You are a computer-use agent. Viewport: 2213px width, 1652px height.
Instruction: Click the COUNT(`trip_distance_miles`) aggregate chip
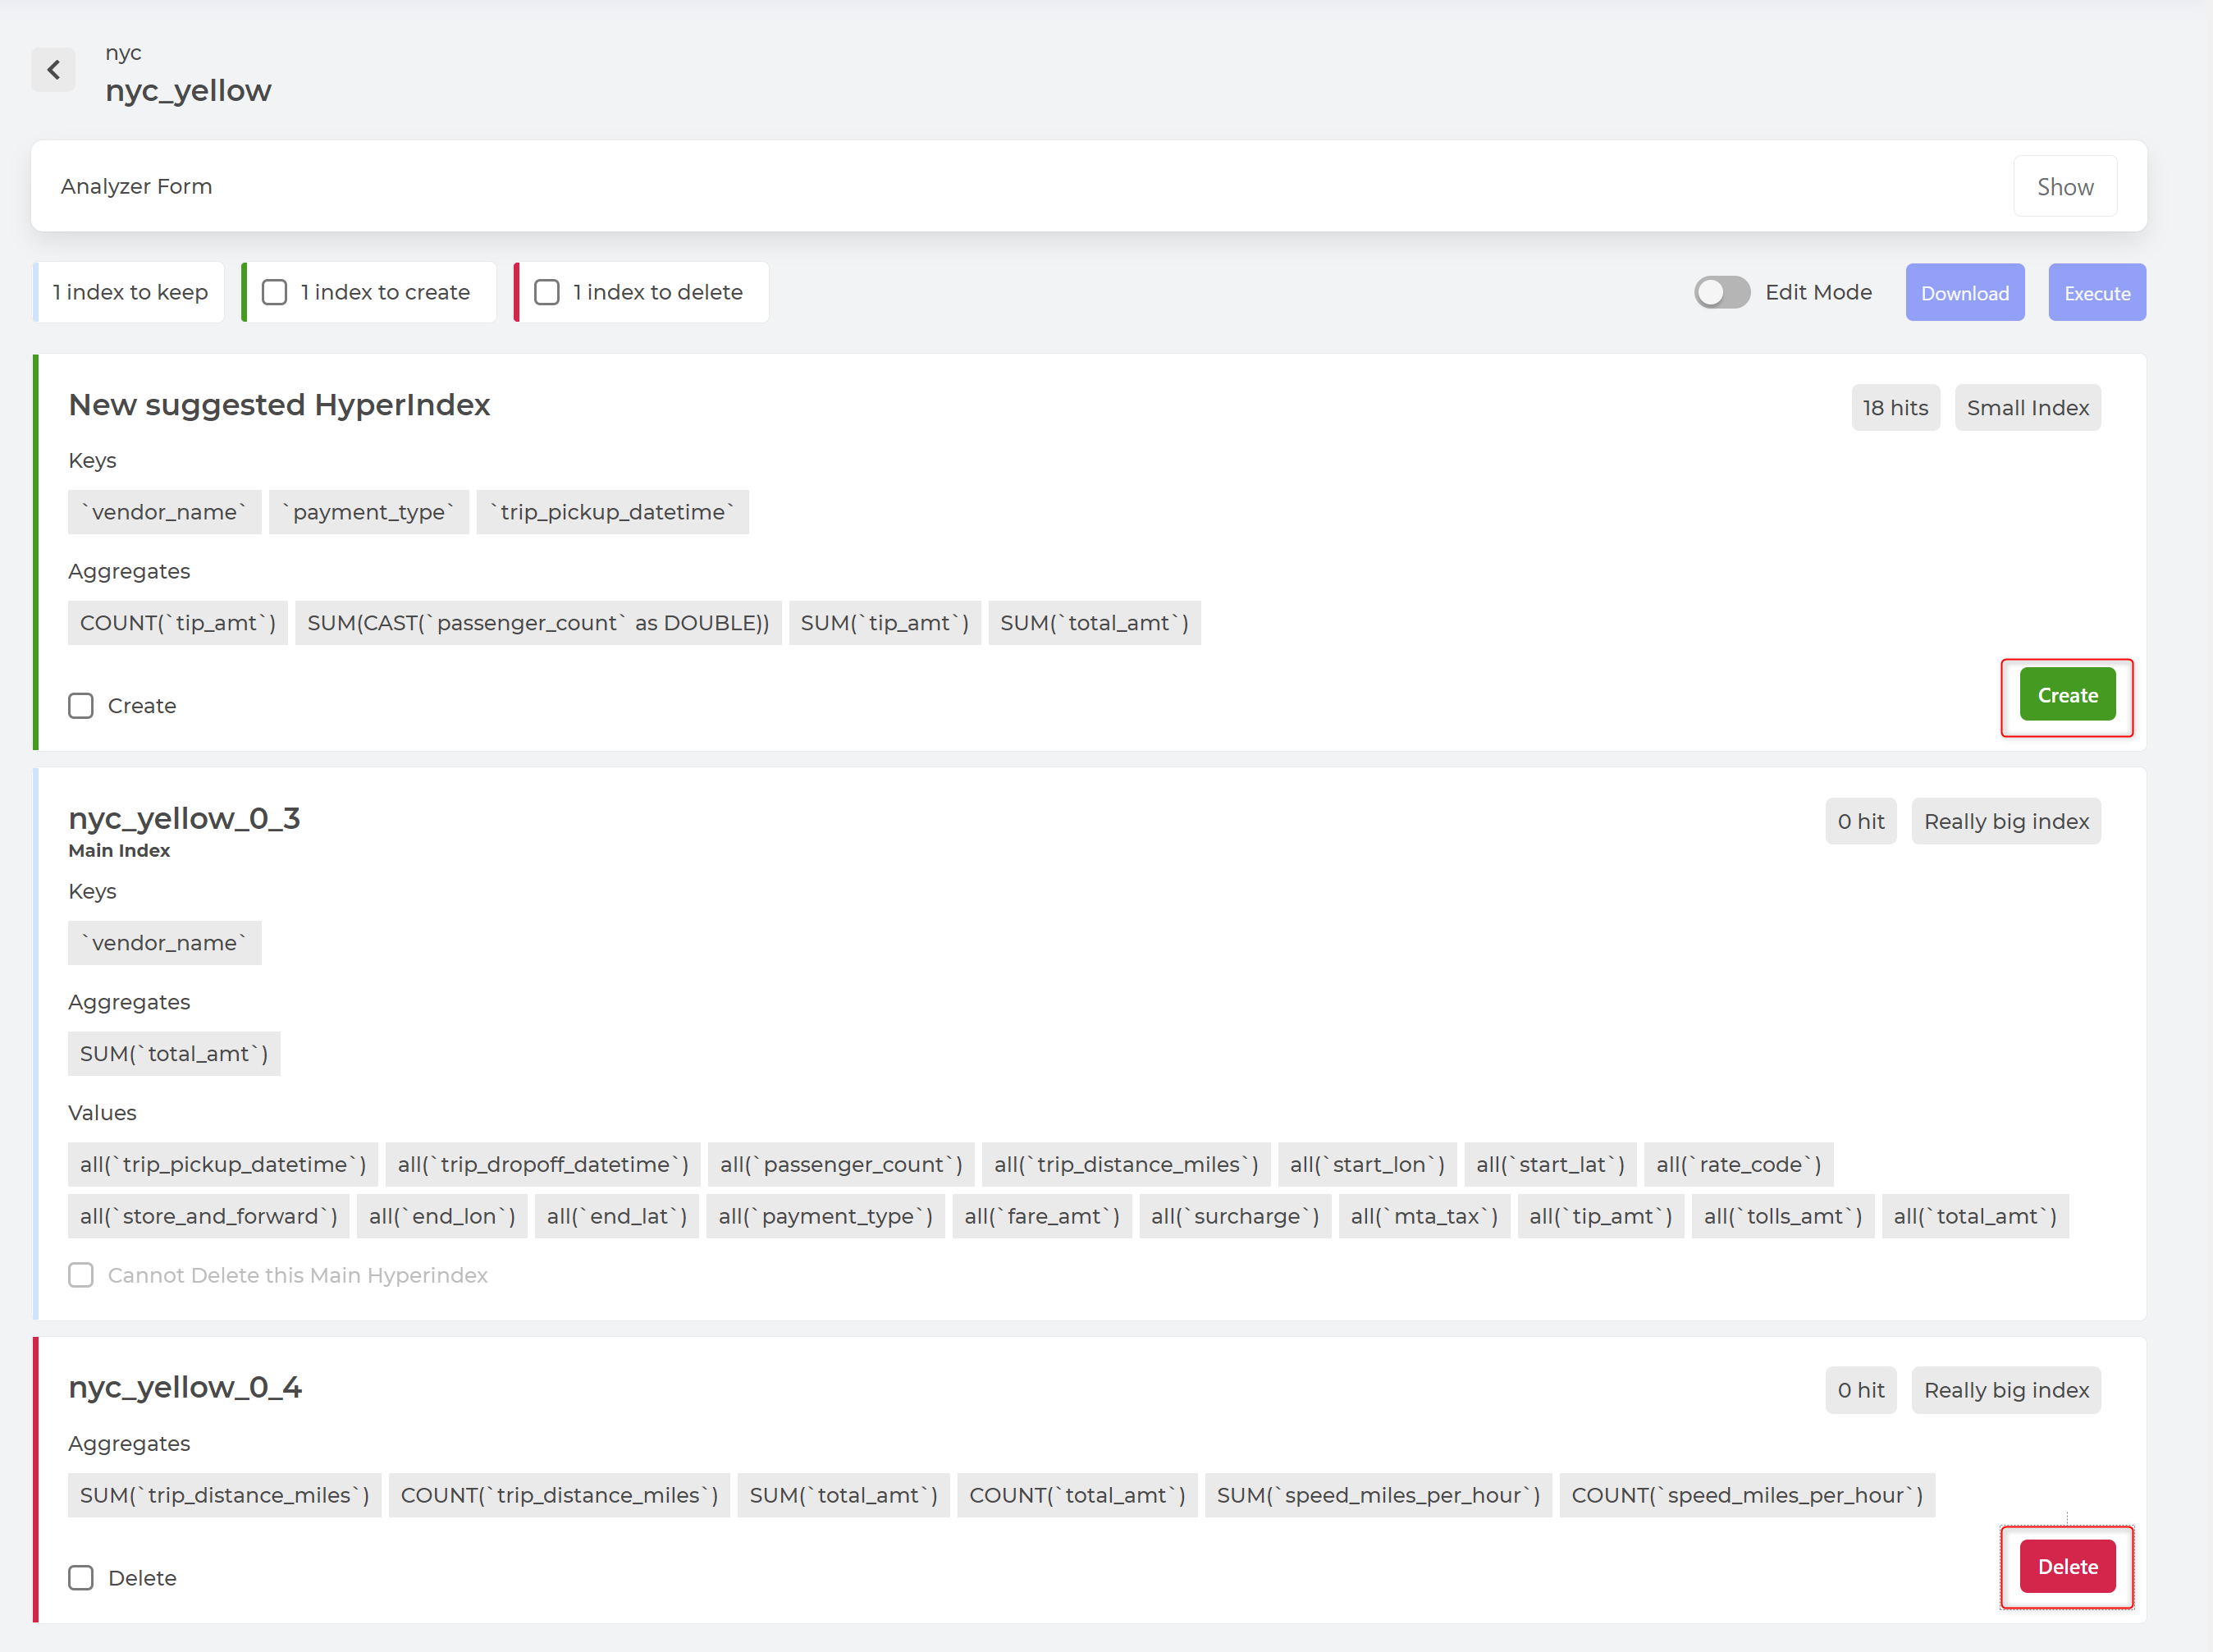coord(560,1495)
